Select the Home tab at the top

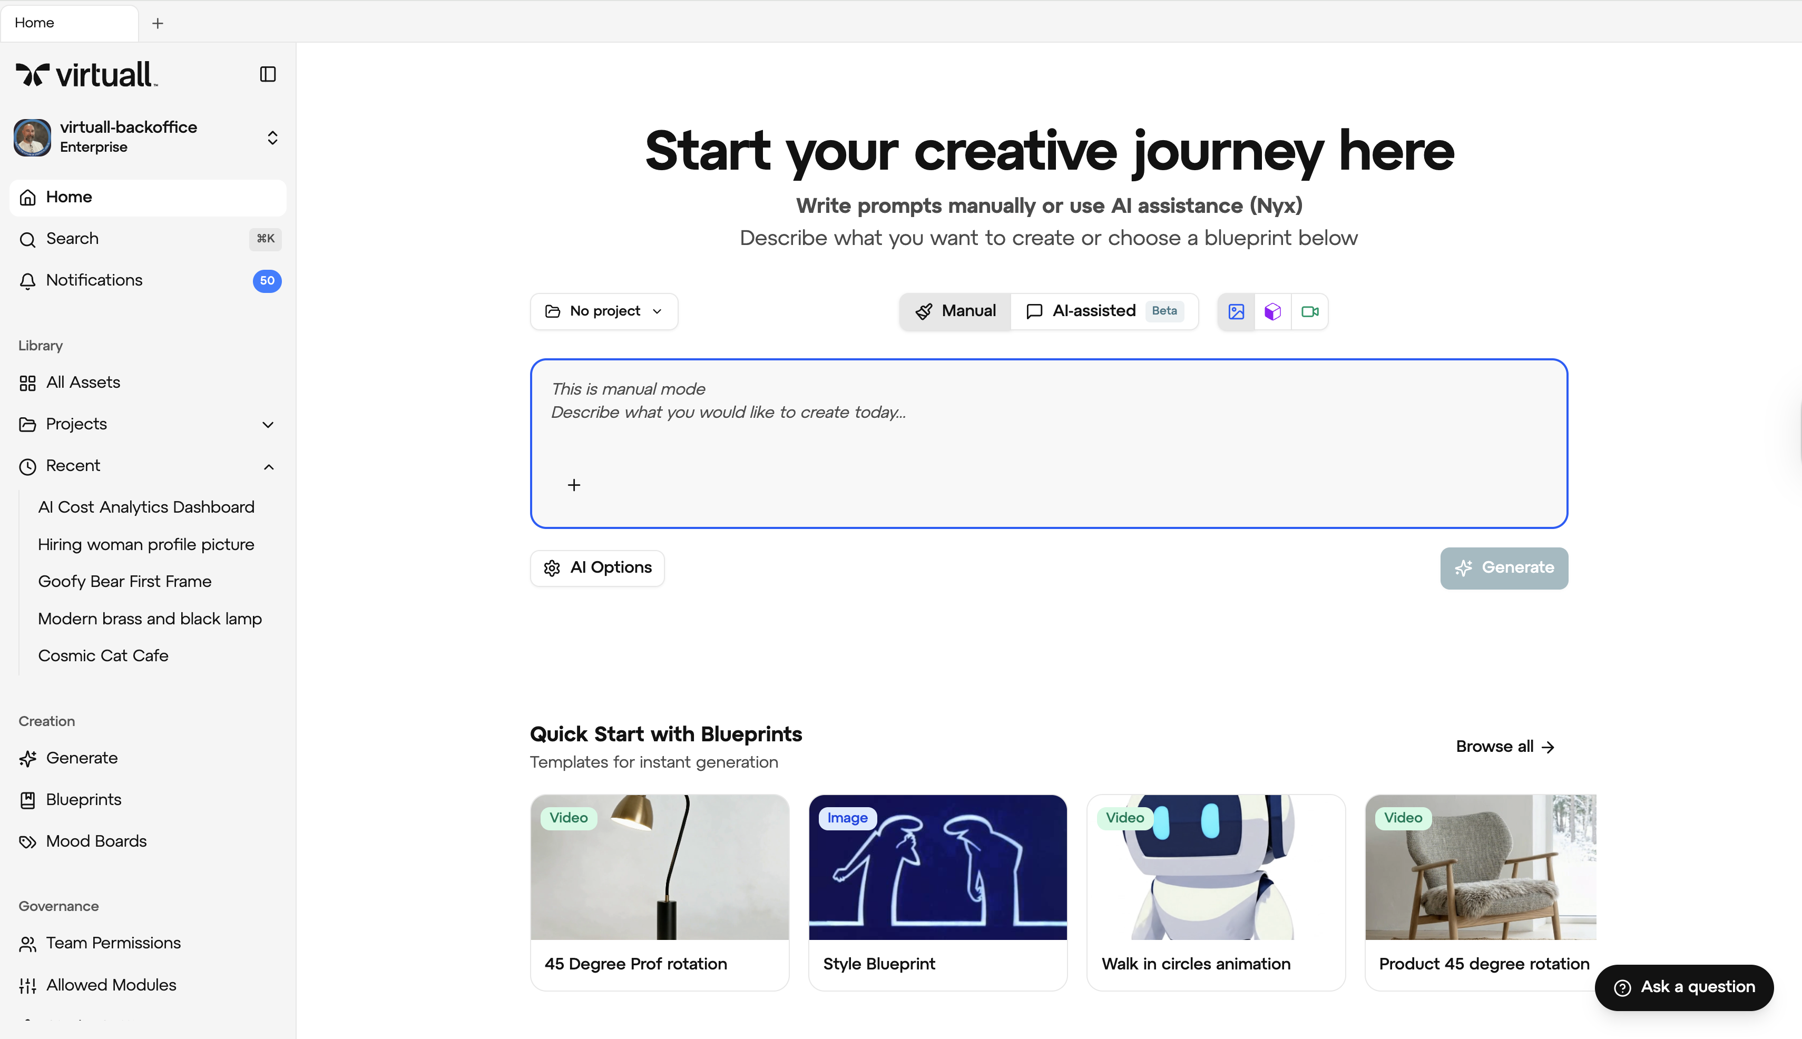pos(69,23)
